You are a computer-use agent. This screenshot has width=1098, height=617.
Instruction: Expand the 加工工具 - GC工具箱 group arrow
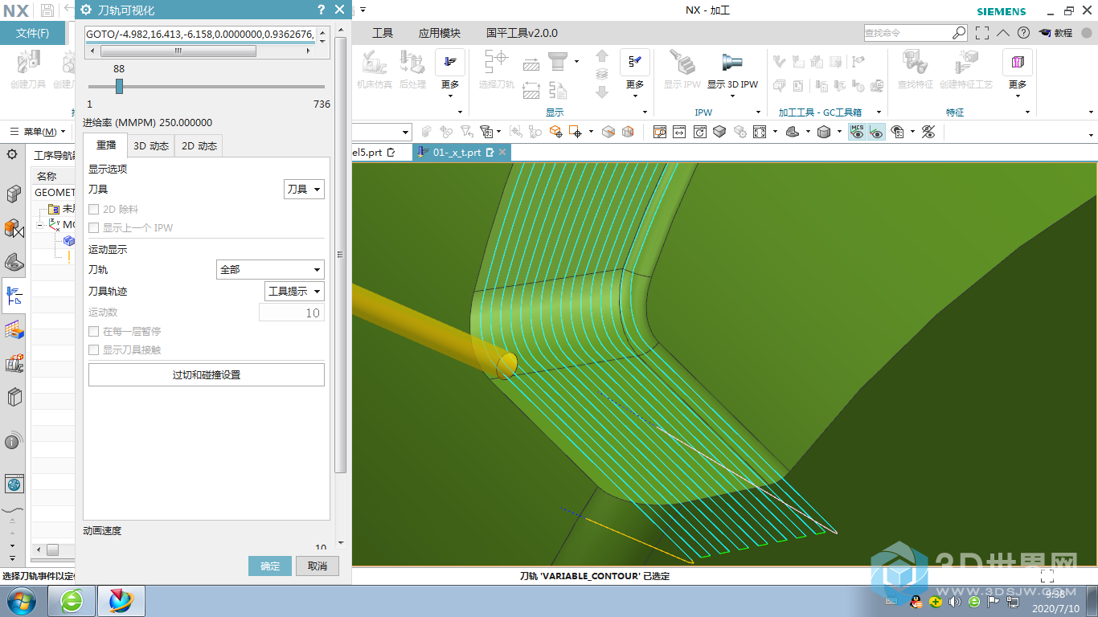click(879, 112)
